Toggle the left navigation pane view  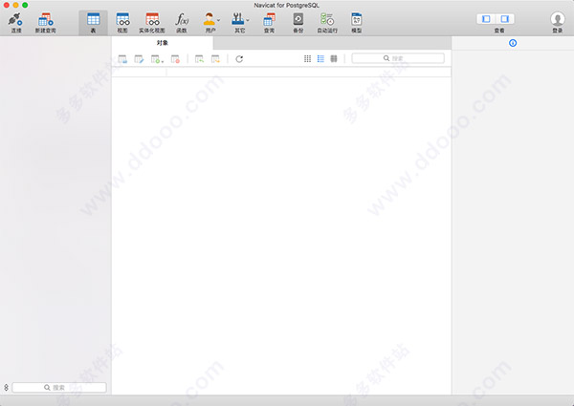tap(486, 19)
